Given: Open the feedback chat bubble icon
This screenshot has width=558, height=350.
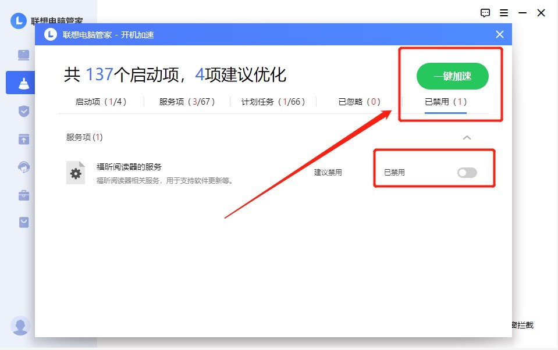Looking at the screenshot, I should [485, 13].
